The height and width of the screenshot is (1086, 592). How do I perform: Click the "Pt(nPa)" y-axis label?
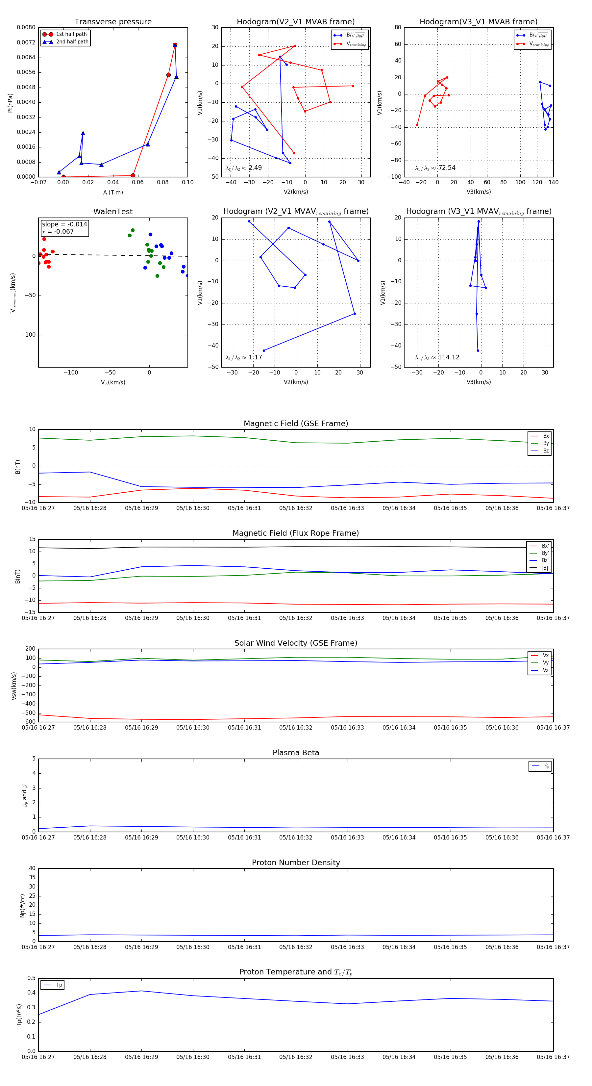tap(10, 102)
